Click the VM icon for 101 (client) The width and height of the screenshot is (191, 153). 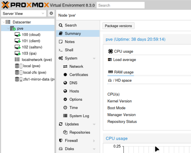pyautogui.click(x=18, y=41)
